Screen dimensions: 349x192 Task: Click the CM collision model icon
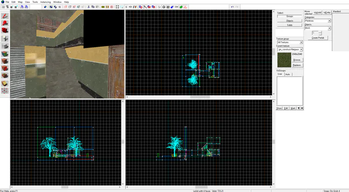tap(176, 7)
